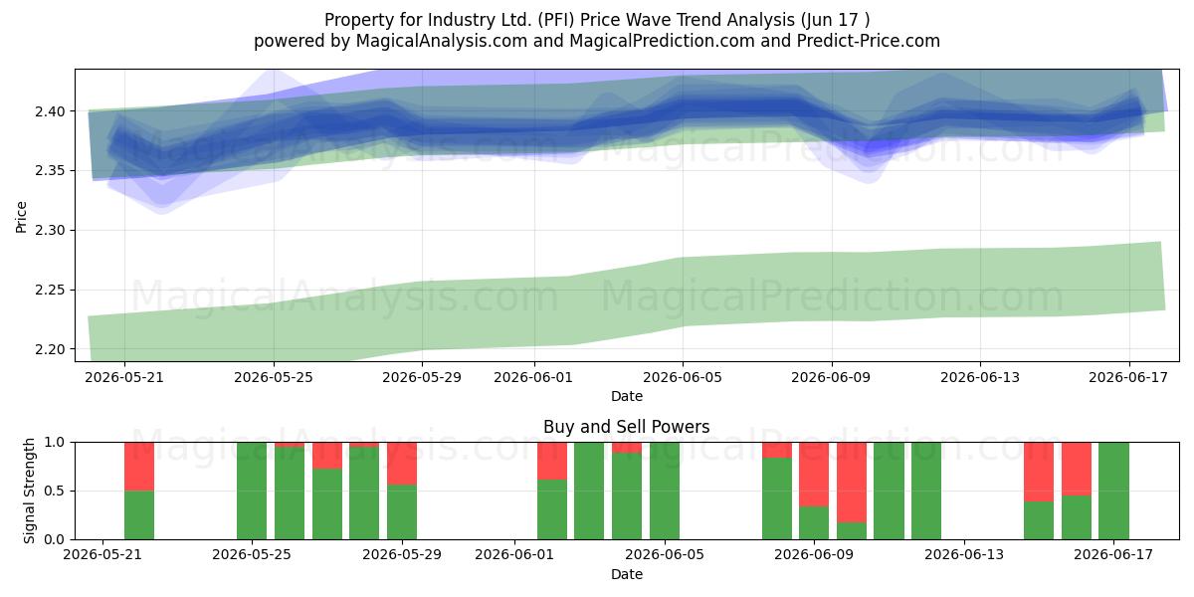The image size is (1194, 597).
Task: Click the "Buy and Sell Powers" chart title
Action: [627, 427]
